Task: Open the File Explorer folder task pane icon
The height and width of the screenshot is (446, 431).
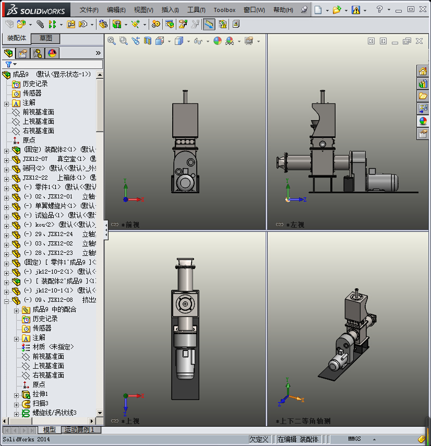Action: pos(423,96)
